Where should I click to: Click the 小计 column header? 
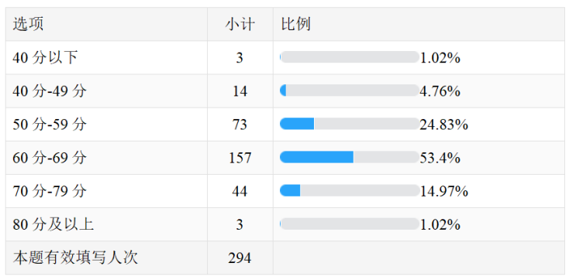pyautogui.click(x=240, y=24)
